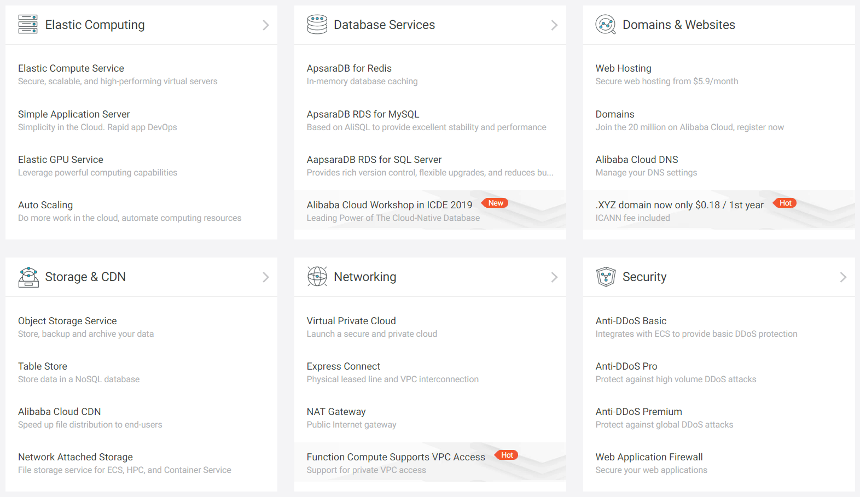Click the Hot badge beside .XYZ domain offer

pyautogui.click(x=785, y=203)
